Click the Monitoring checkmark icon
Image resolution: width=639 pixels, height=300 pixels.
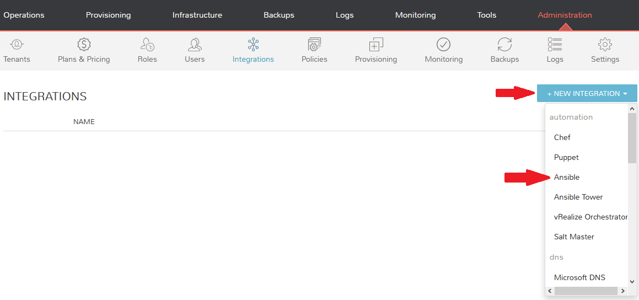point(443,45)
